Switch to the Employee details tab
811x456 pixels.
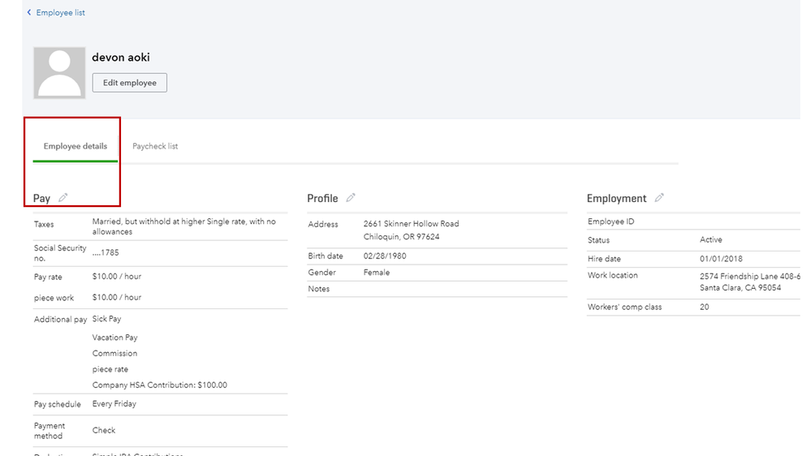pyautogui.click(x=75, y=147)
